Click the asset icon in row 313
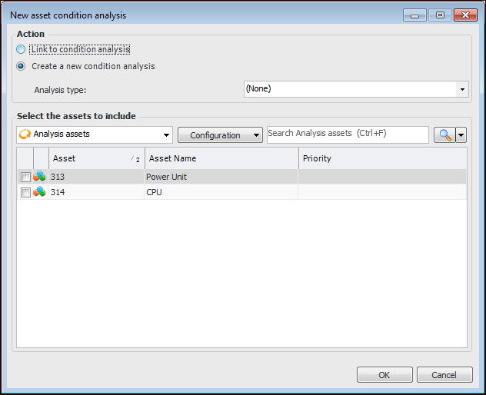 click(x=39, y=177)
